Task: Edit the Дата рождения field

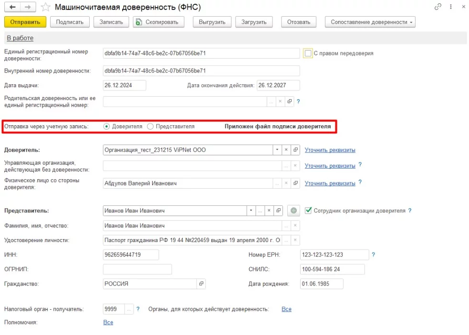Action: (x=322, y=284)
